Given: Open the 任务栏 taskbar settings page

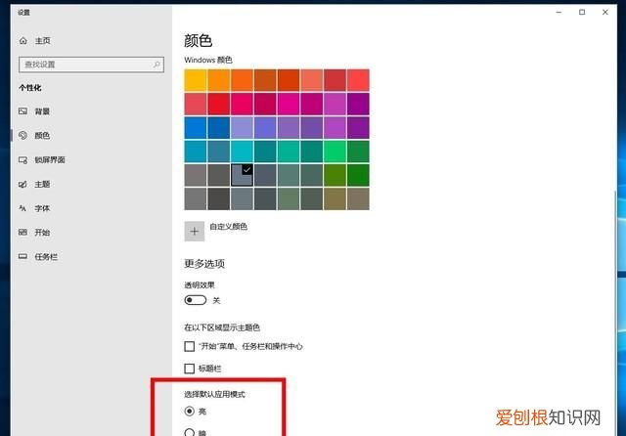Looking at the screenshot, I should (x=38, y=256).
